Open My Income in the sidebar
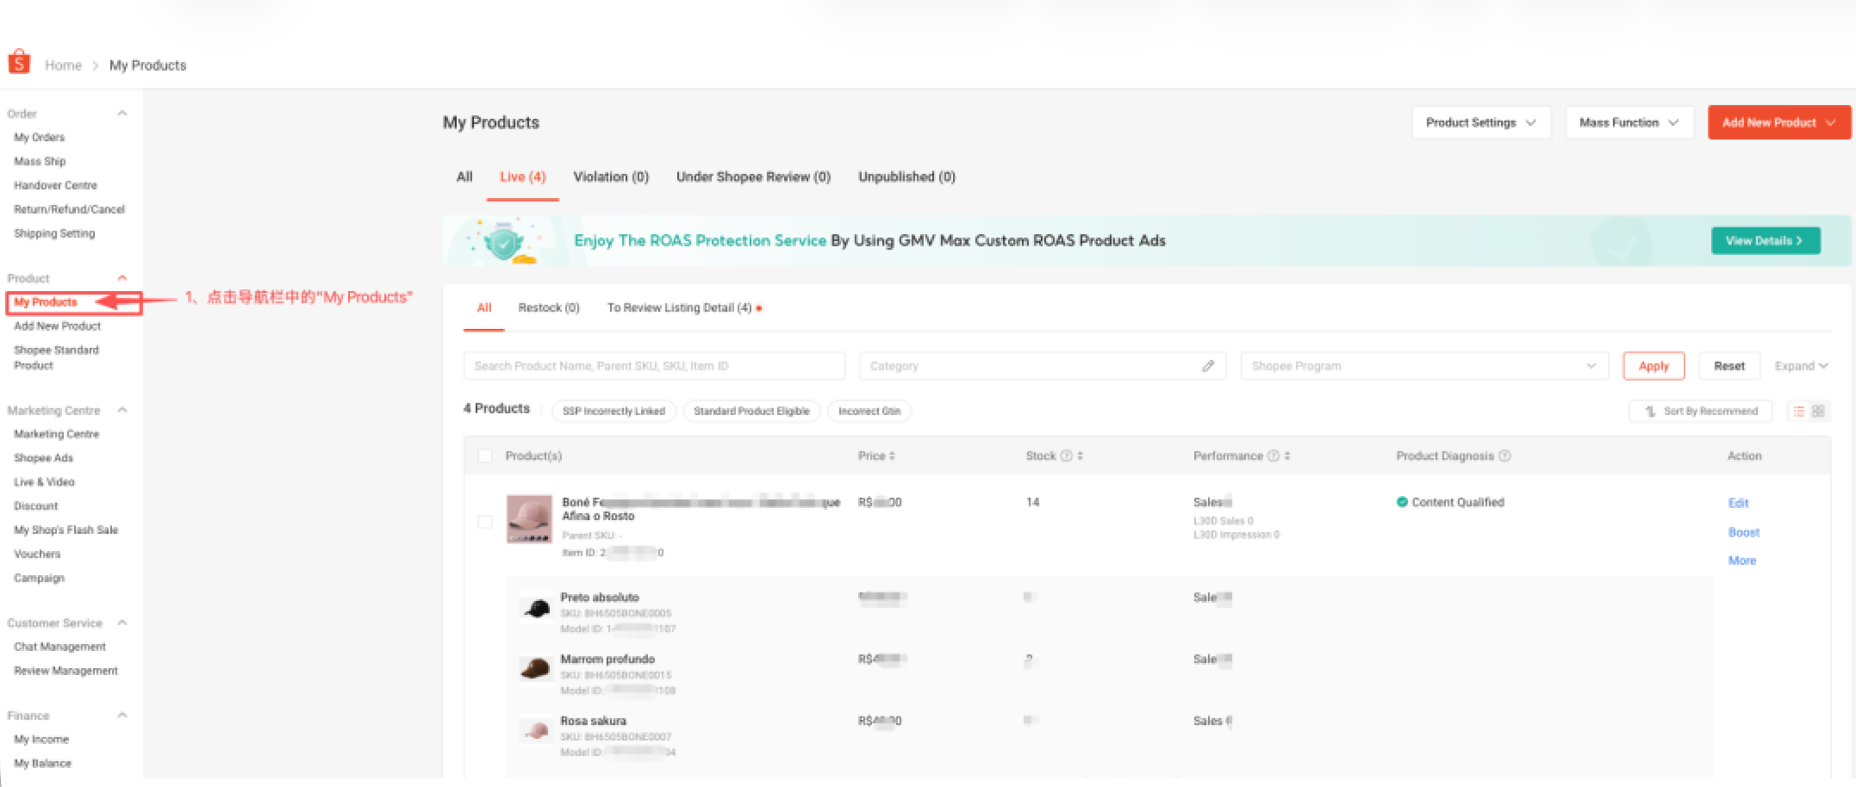Viewport: 1856px width, 787px height. coord(41,740)
